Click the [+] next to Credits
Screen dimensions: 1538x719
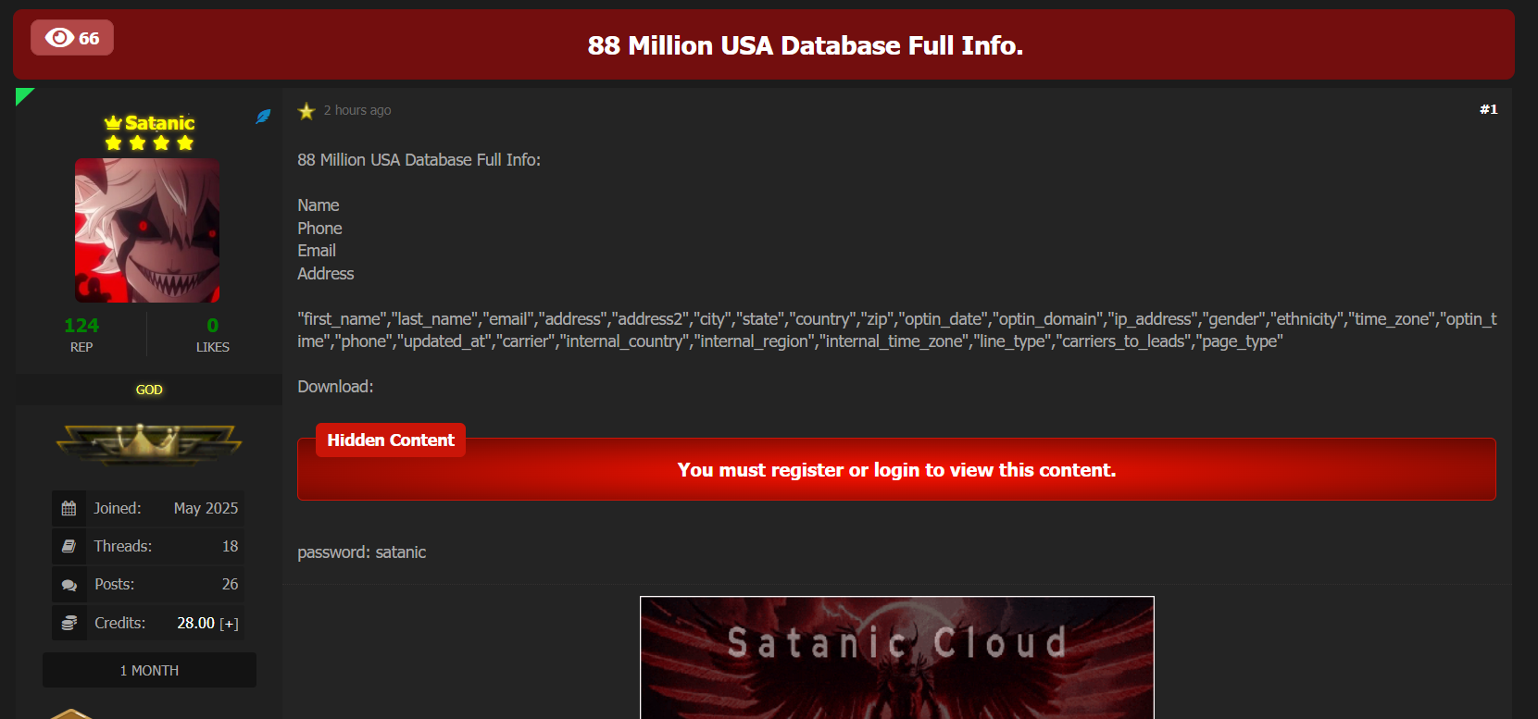click(x=229, y=624)
